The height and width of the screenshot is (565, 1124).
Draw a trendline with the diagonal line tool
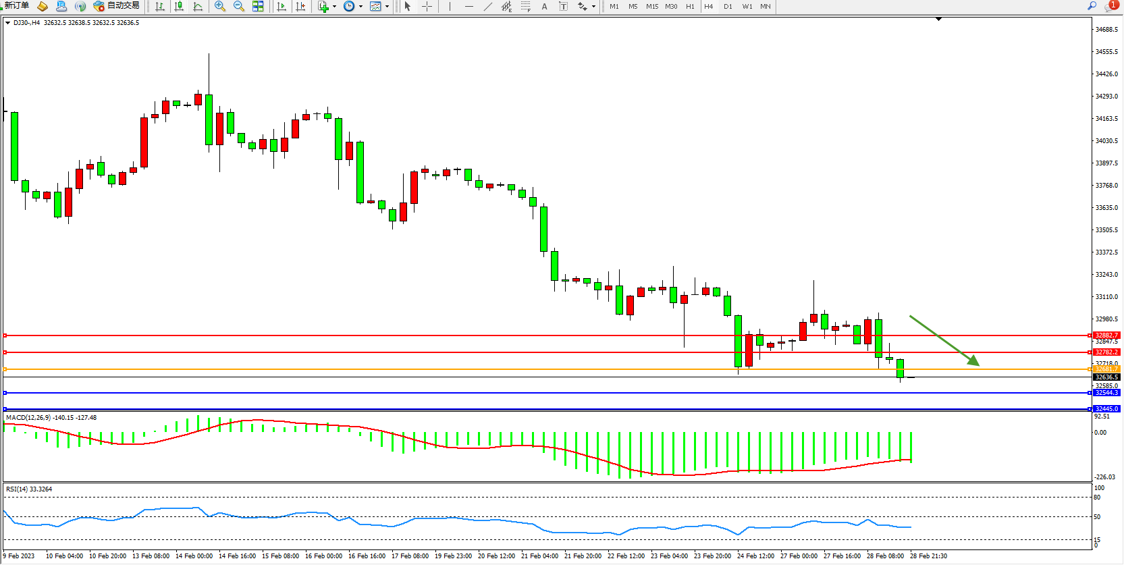pyautogui.click(x=488, y=6)
